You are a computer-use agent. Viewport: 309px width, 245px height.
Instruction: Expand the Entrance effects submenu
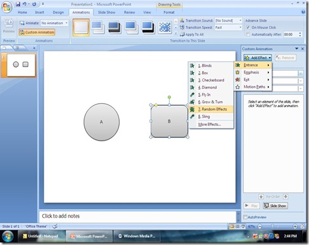pyautogui.click(x=253, y=65)
